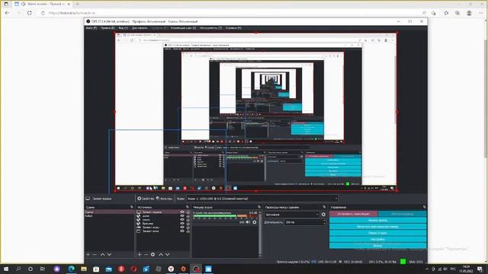Open the Инструменты menu
The image size is (488, 274).
pyautogui.click(x=210, y=28)
